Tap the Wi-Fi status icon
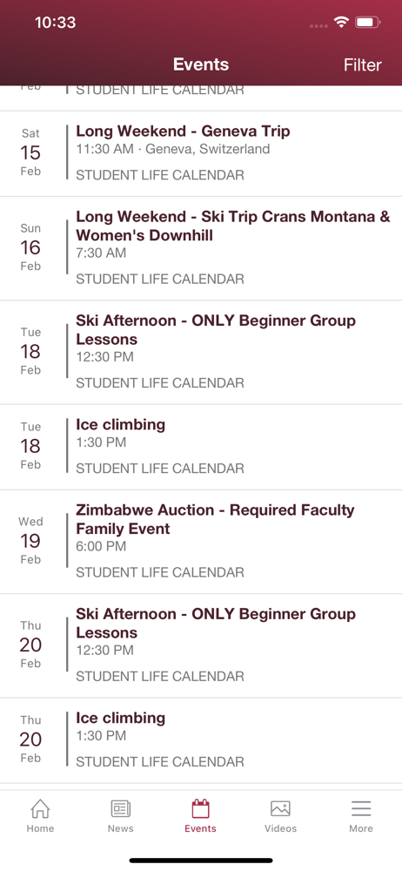This screenshot has width=402, height=871. (341, 23)
